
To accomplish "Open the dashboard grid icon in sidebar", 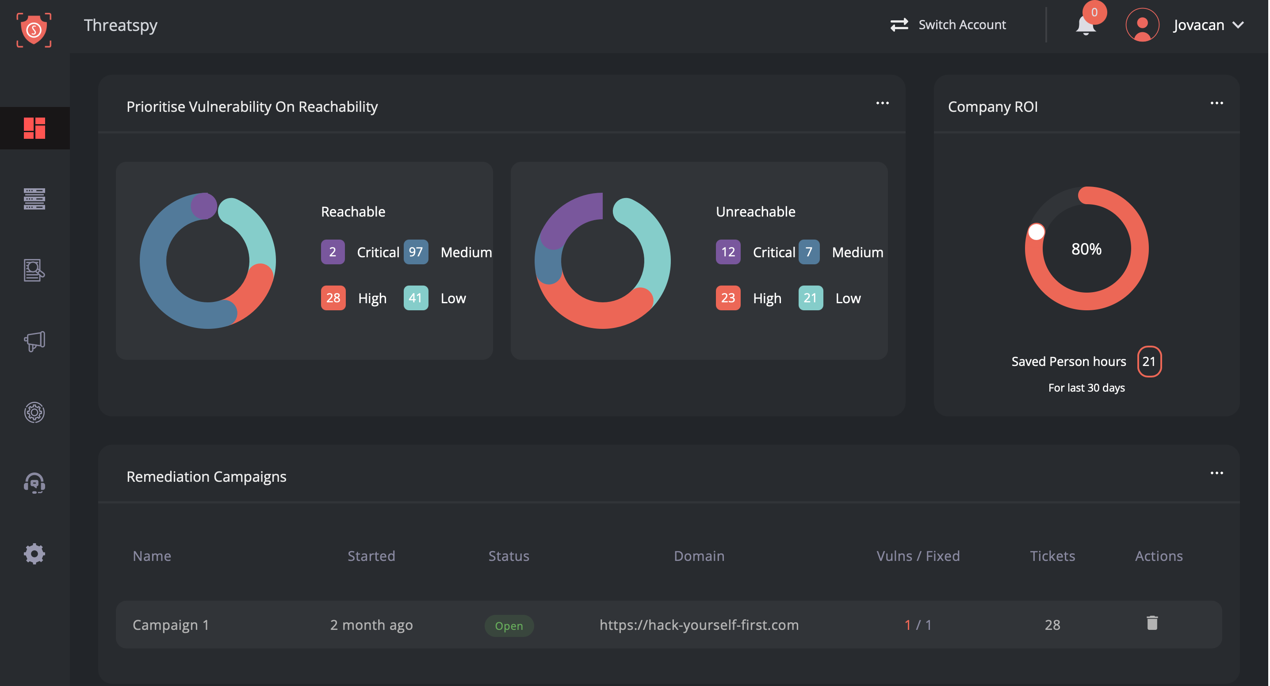I will pos(34,128).
